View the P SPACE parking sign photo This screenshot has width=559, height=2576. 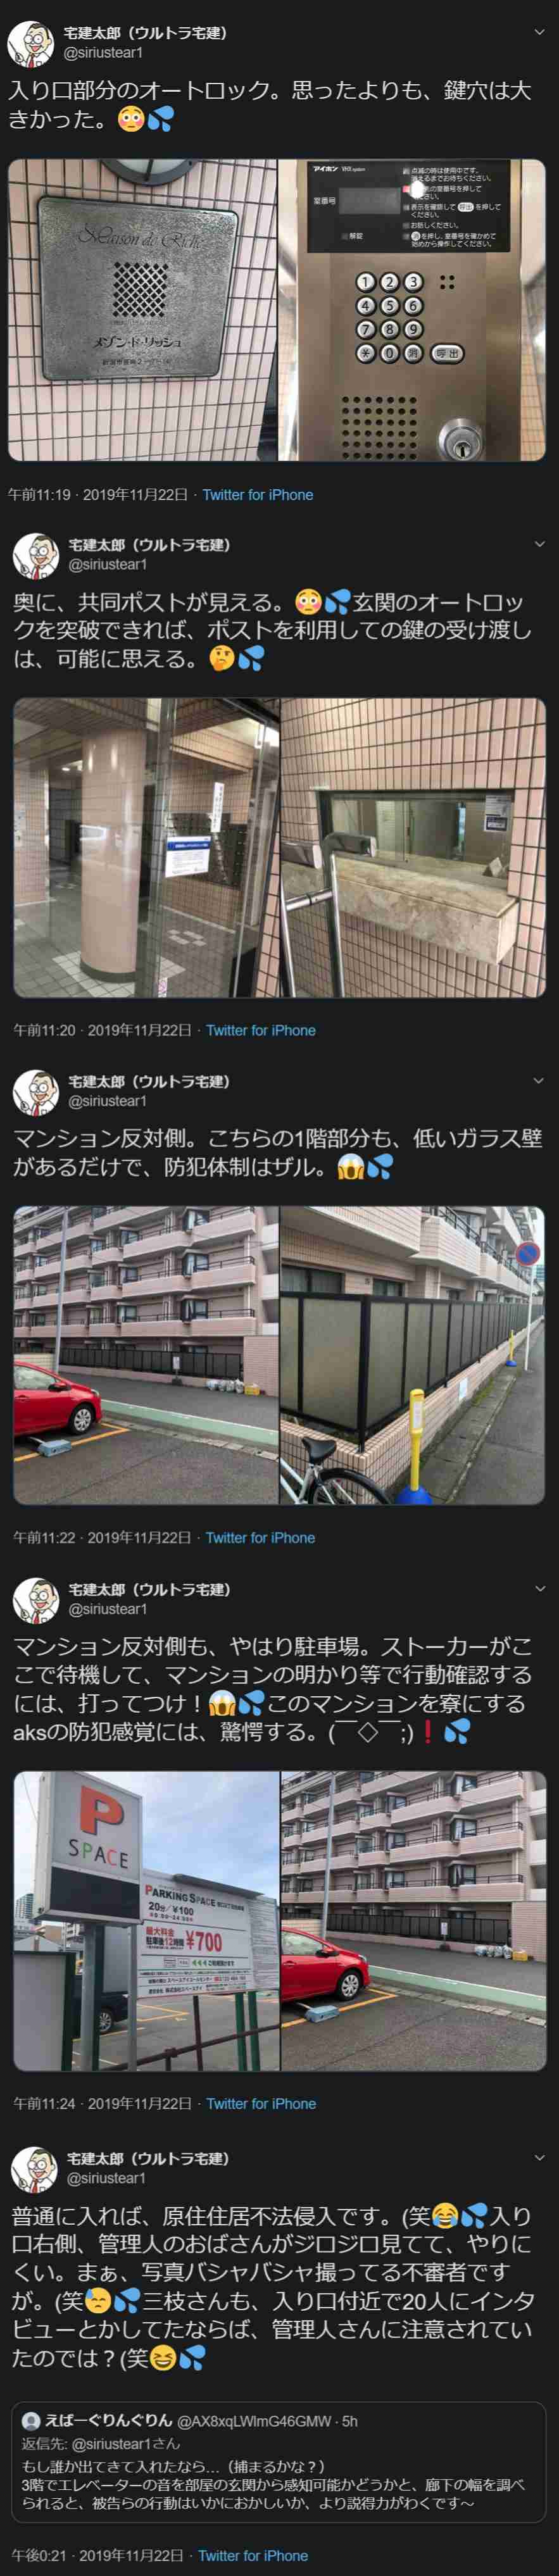click(146, 1921)
